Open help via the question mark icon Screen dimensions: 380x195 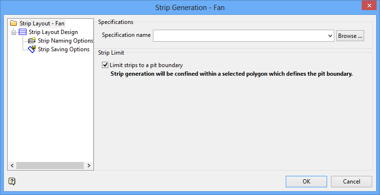click(12, 181)
